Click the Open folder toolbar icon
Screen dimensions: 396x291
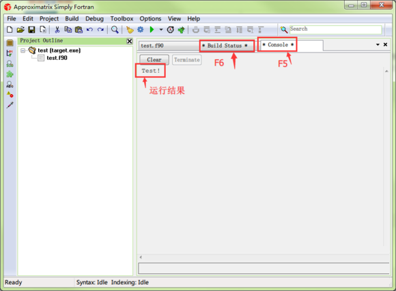click(x=20, y=30)
